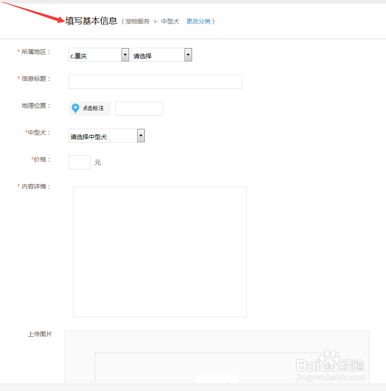
Task: Click the 请选择中型犬 dropdown arrow icon
Action: 140,135
